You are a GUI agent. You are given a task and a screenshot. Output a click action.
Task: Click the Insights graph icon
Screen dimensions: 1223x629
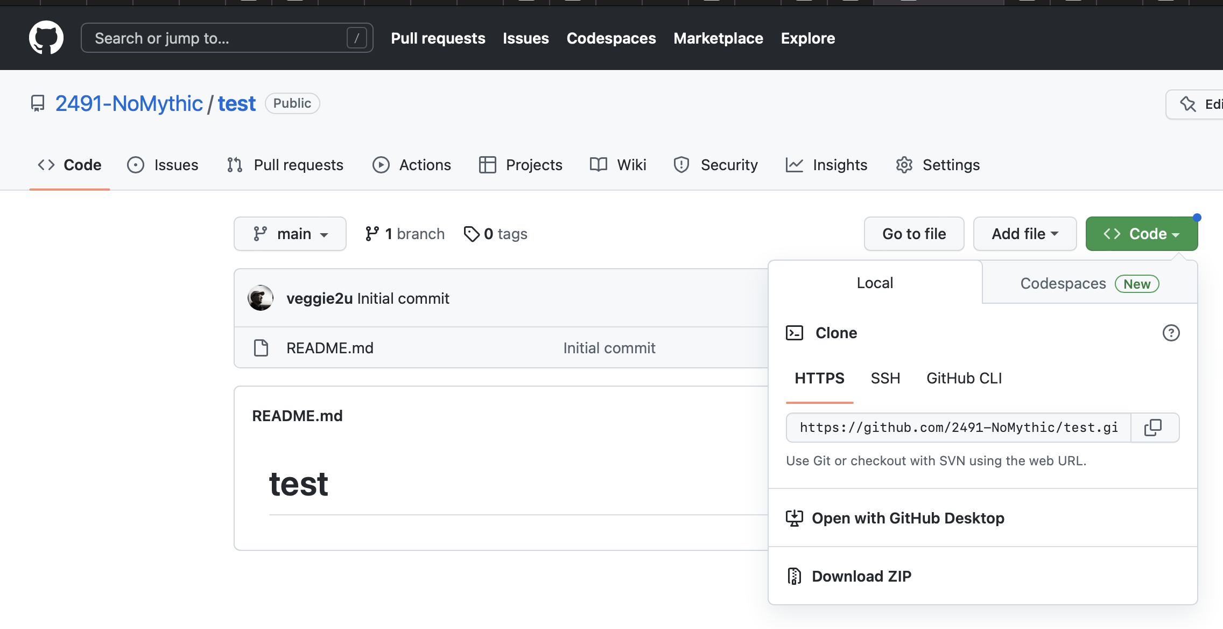pyautogui.click(x=795, y=165)
